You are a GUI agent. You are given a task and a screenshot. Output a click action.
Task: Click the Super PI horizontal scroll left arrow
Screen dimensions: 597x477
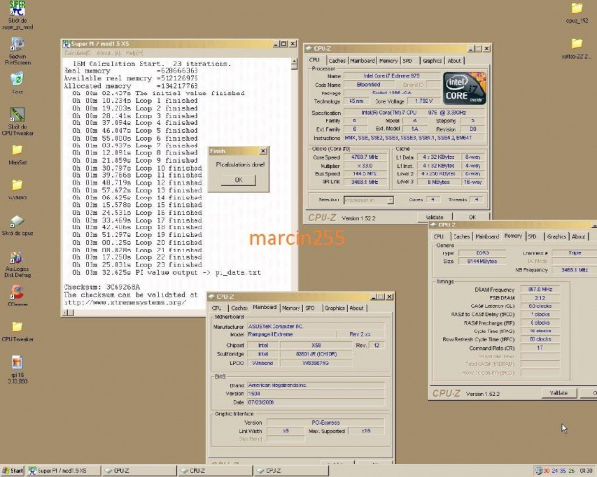click(65, 313)
